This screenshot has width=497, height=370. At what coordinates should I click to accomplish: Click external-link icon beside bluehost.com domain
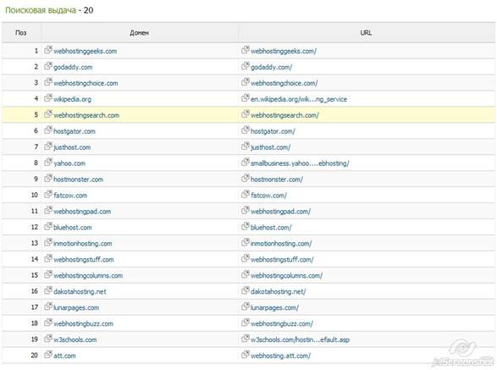click(48, 226)
